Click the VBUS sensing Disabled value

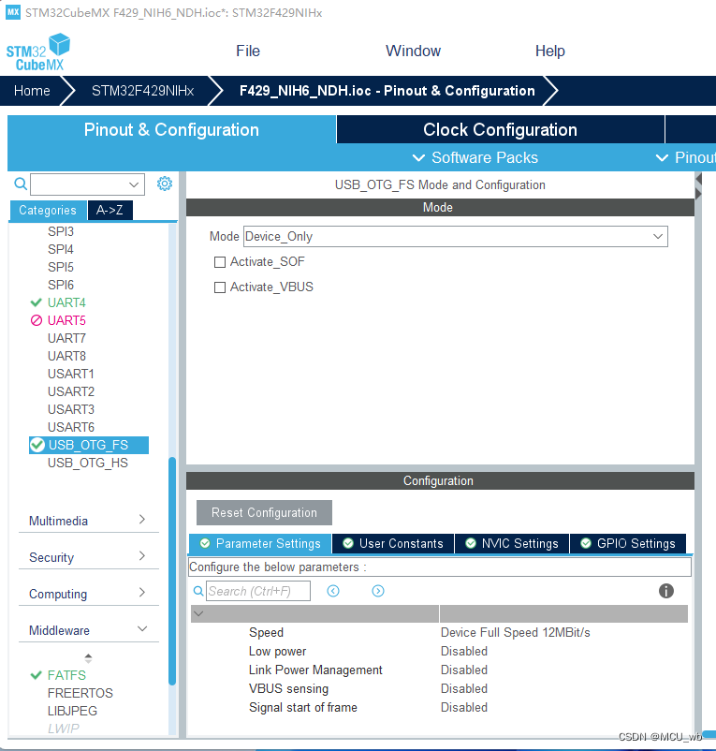click(464, 689)
